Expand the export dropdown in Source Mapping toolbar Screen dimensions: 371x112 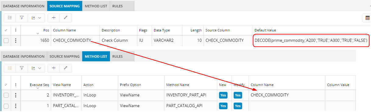[x=36, y=18]
